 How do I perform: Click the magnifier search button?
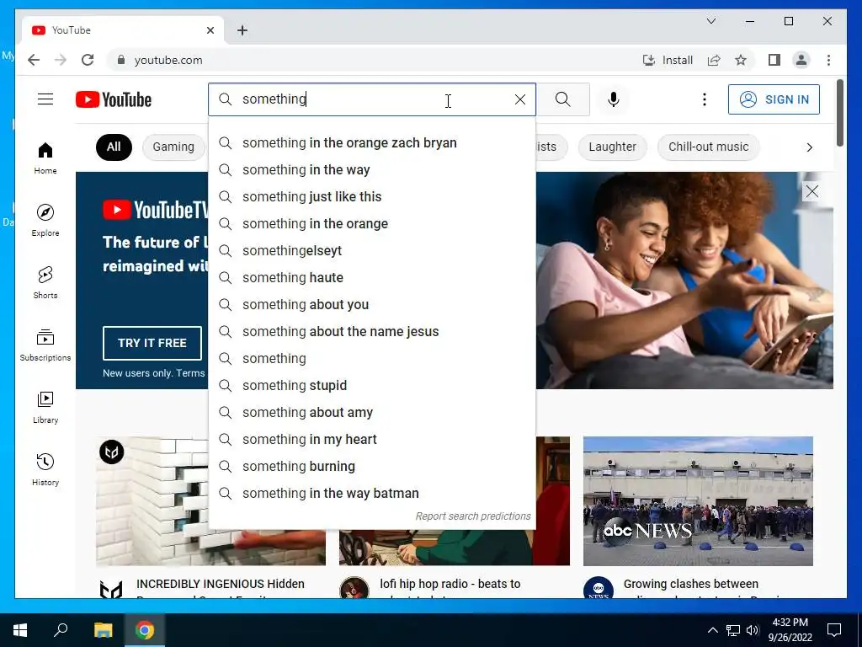[x=562, y=99]
